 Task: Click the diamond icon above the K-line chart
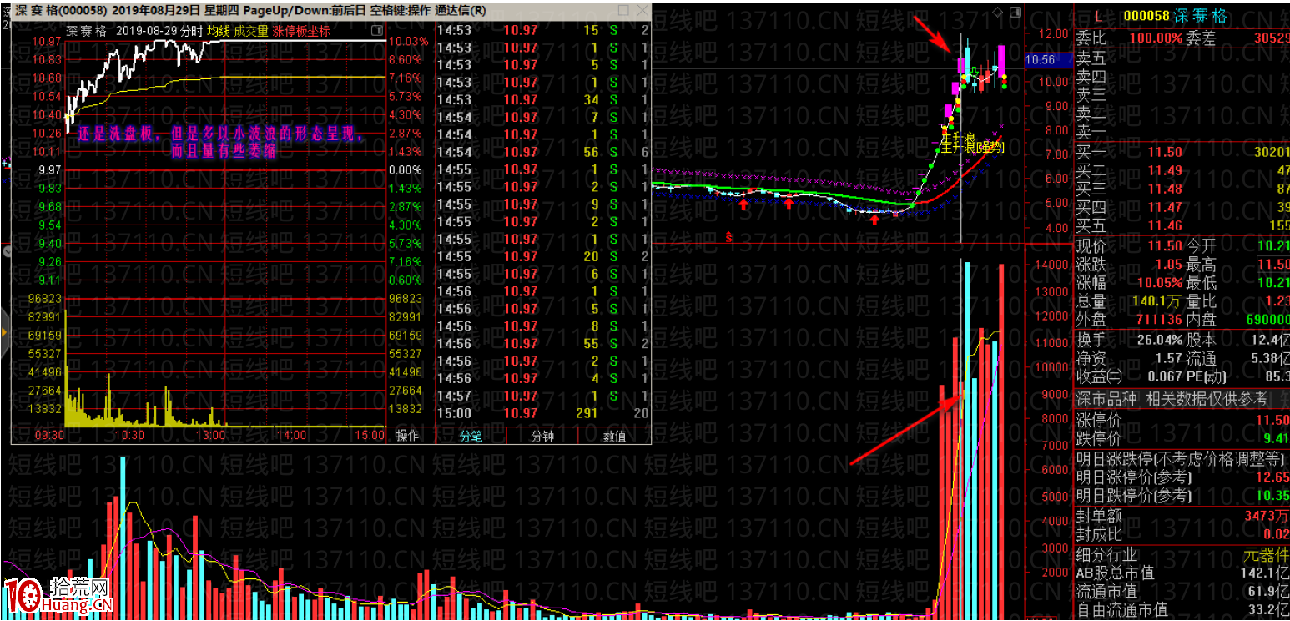pyautogui.click(x=998, y=12)
